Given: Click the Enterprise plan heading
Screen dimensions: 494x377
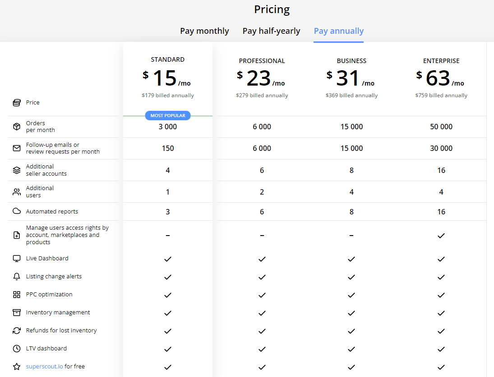Looking at the screenshot, I should 441,61.
